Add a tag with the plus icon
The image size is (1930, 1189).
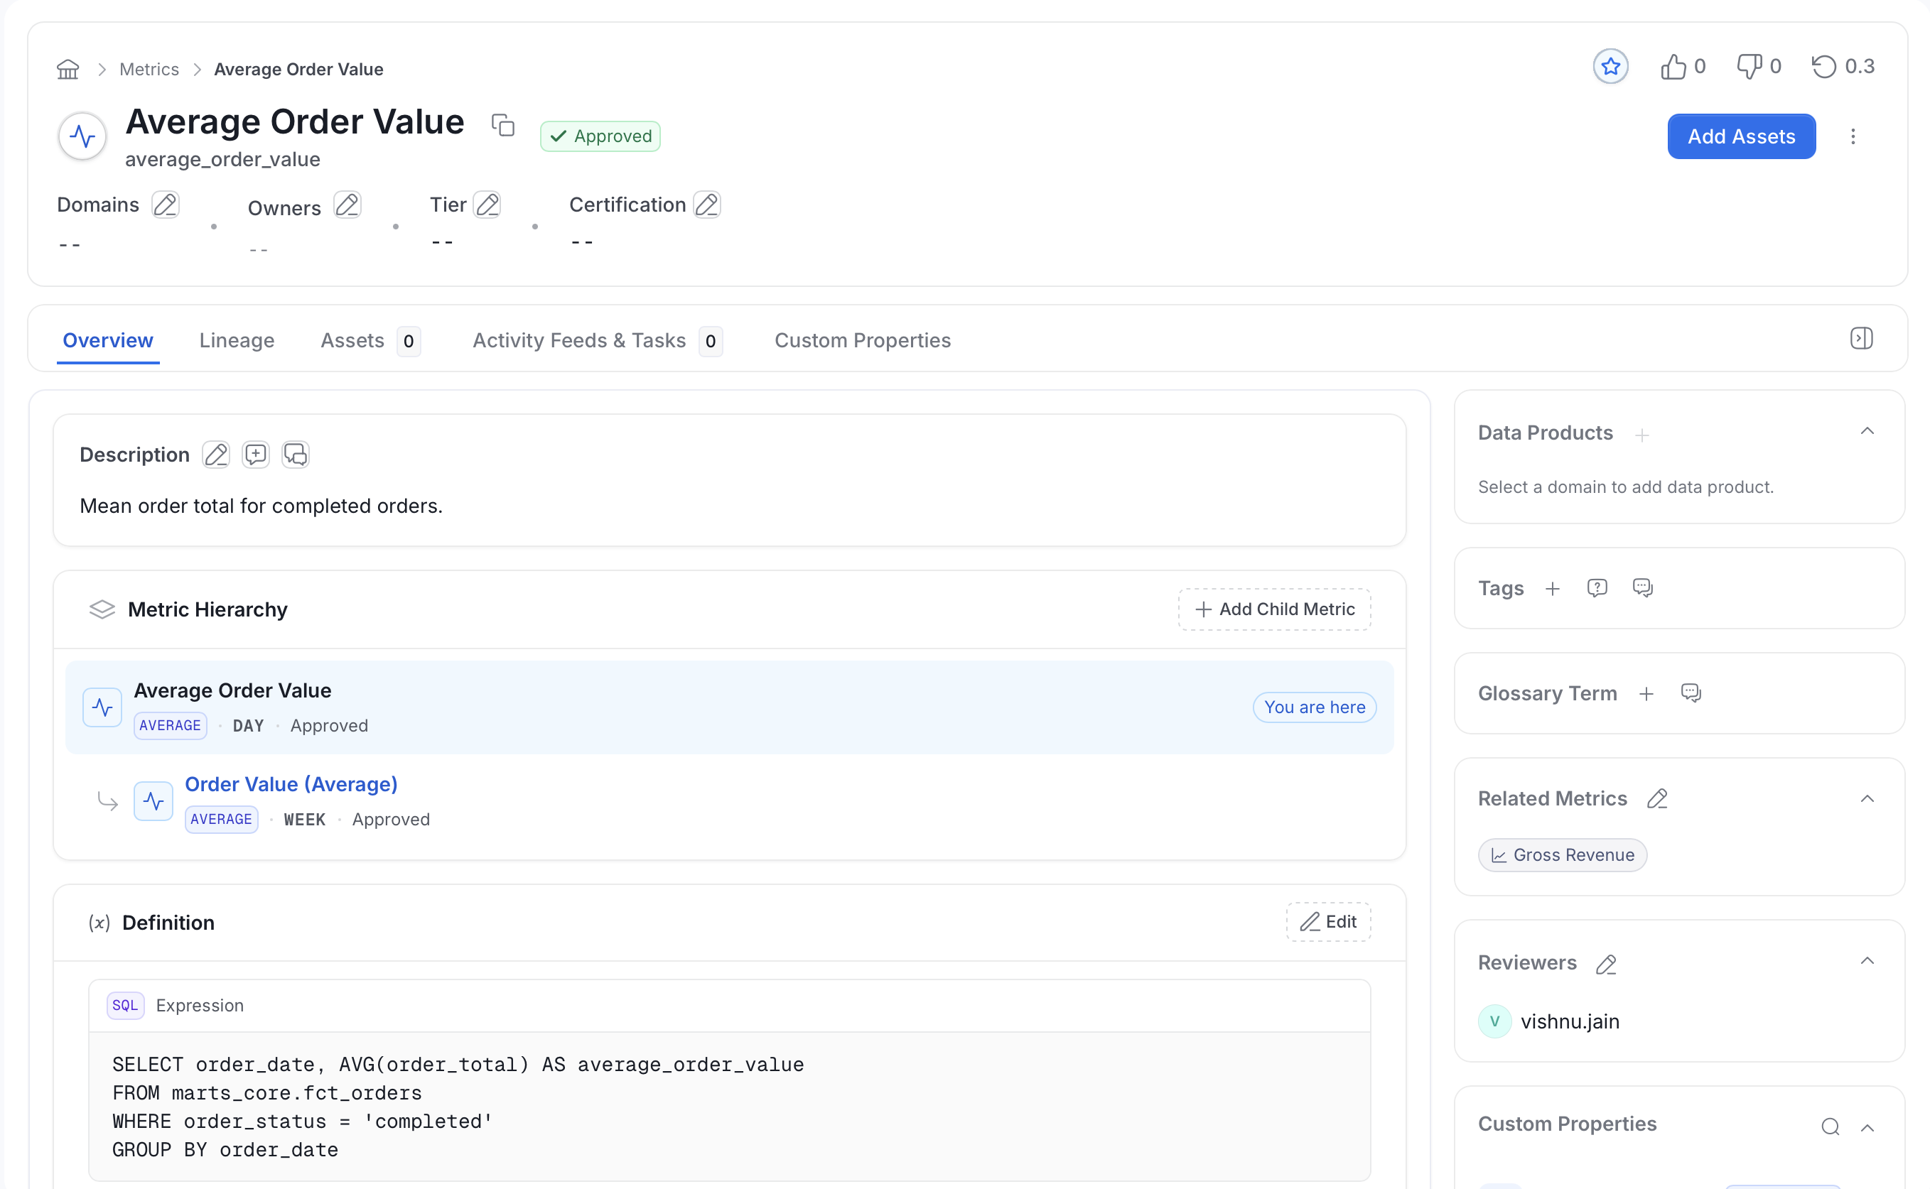click(1553, 588)
